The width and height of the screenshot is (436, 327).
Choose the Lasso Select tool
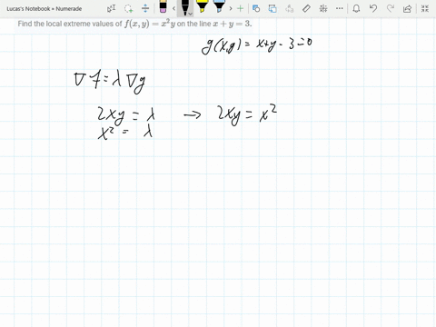[x=129, y=8]
